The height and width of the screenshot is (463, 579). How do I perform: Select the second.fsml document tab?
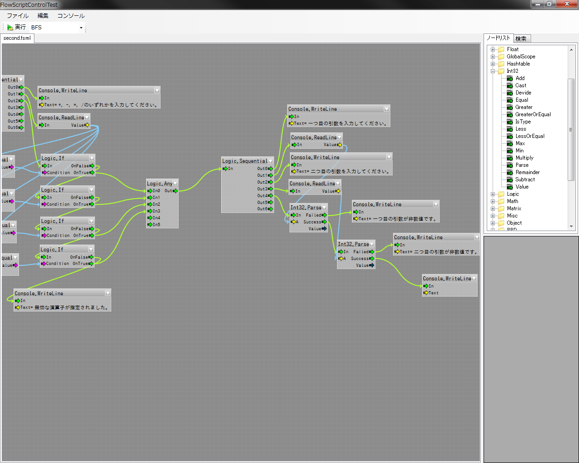tap(17, 38)
